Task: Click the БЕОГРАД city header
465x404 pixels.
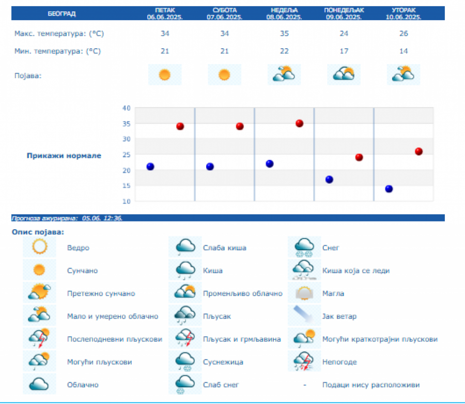Action: click(62, 13)
